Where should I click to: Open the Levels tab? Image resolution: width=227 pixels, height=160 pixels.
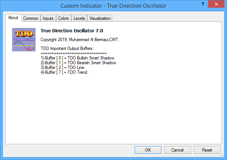tap(79, 18)
